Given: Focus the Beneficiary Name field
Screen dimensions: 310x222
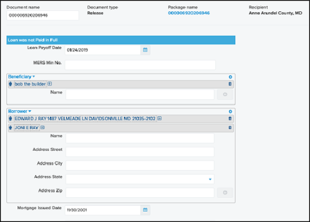Looking at the screenshot, I should [140, 95].
